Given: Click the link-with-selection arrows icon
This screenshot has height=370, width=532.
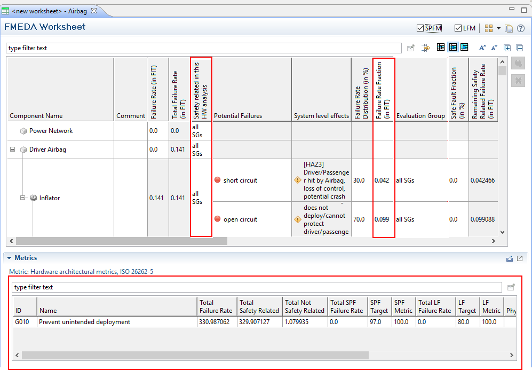Looking at the screenshot, I should [x=425, y=48].
